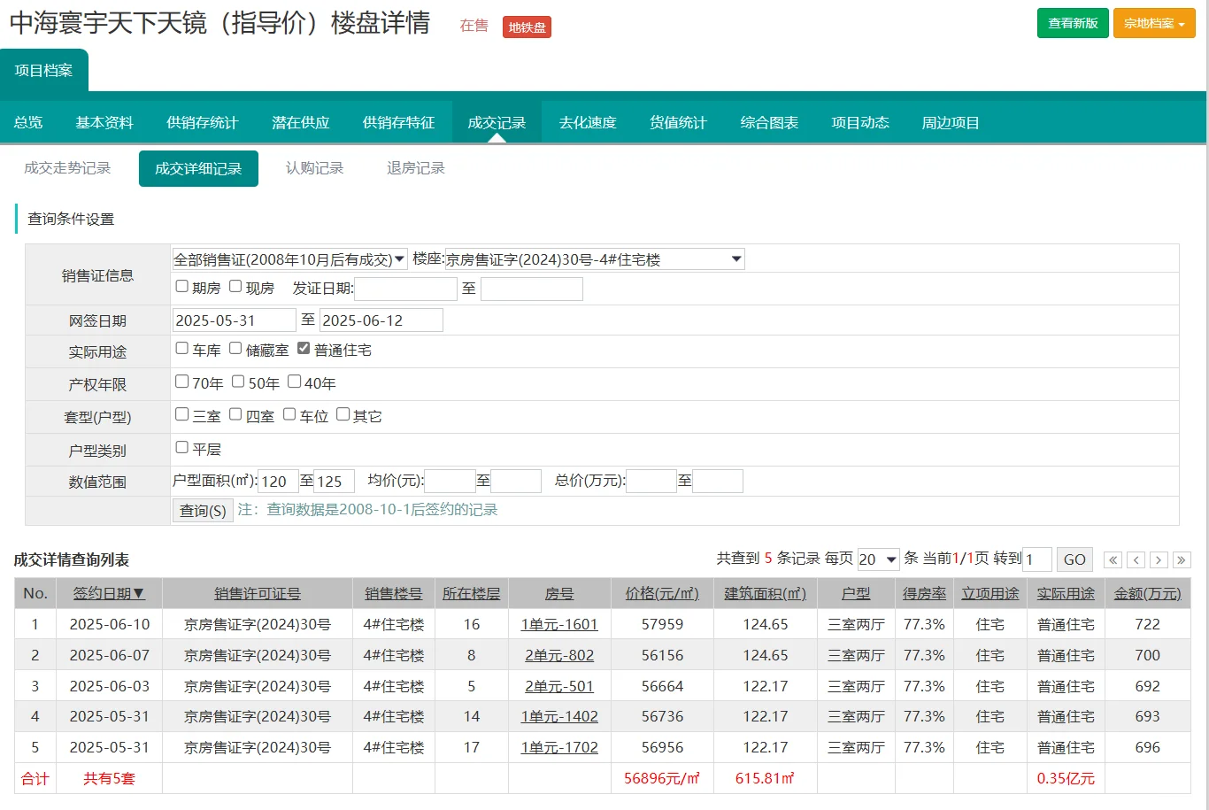The image size is (1209, 810).
Task: Focus the minimum 户型面积 field
Action: (278, 482)
